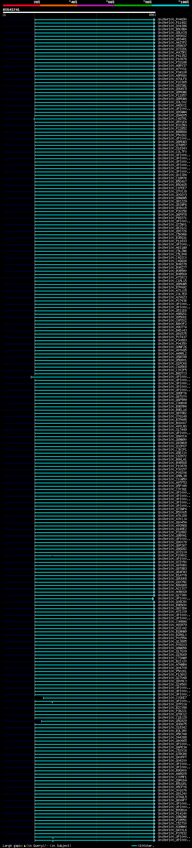Select the UniRef100_P34108 label
The width and height of the screenshot is (192, 848).
pyautogui.click(x=172, y=72)
